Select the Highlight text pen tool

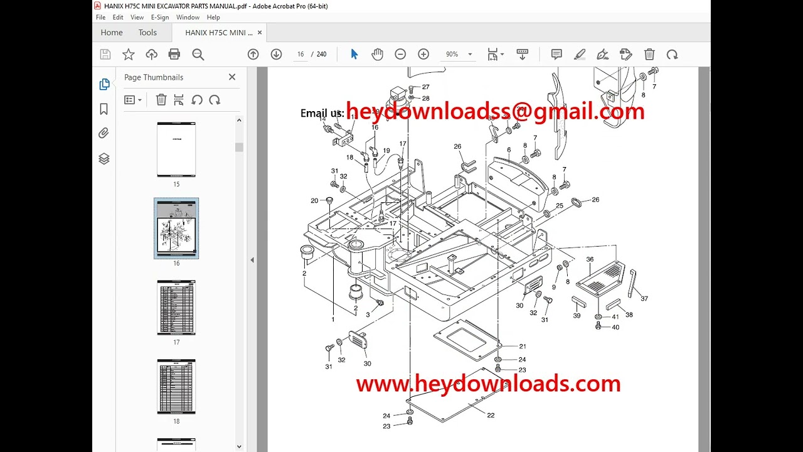tap(580, 55)
